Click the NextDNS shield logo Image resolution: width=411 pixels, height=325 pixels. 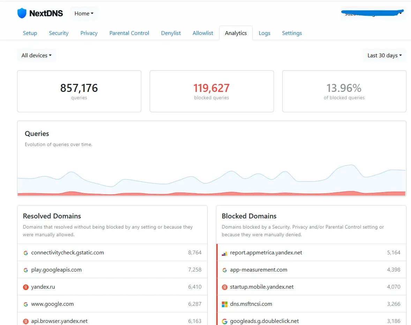22,13
